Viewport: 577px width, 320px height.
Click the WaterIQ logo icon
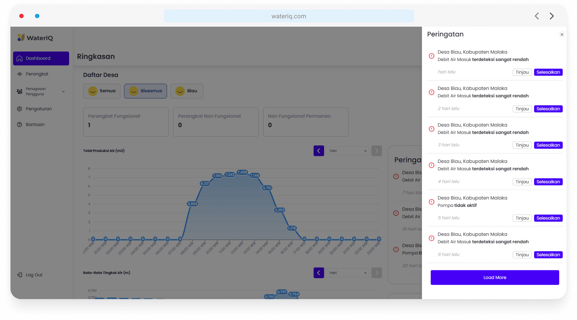point(21,38)
